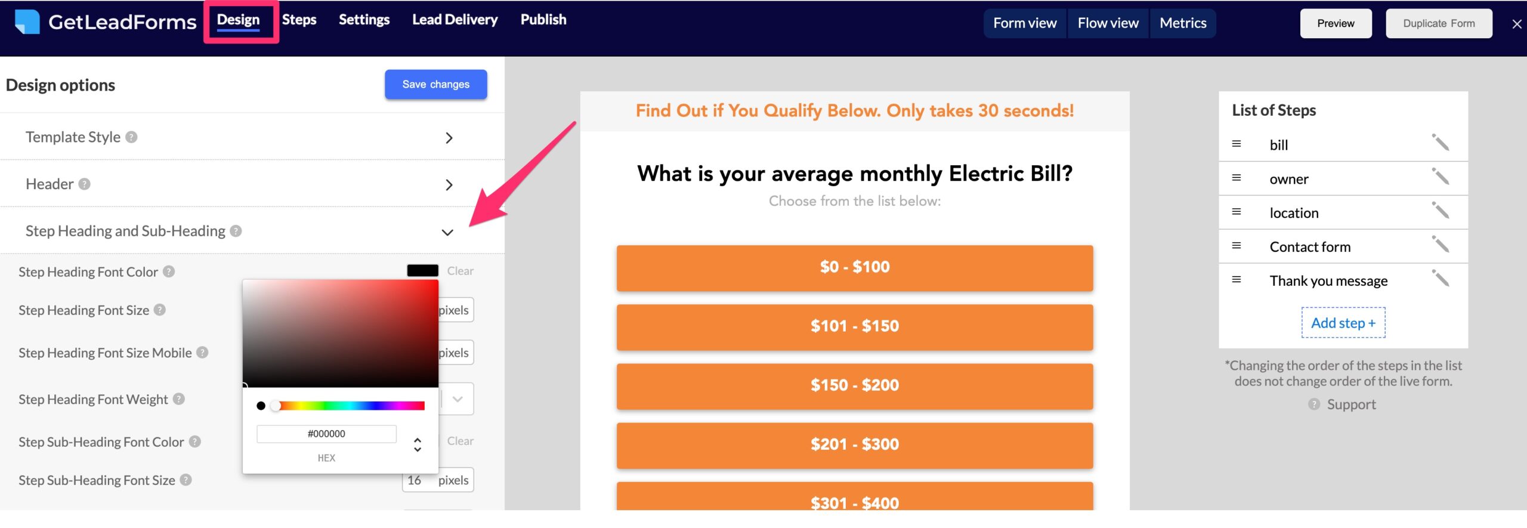Expand the Header design section
This screenshot has height=528, width=1527.
point(449,185)
